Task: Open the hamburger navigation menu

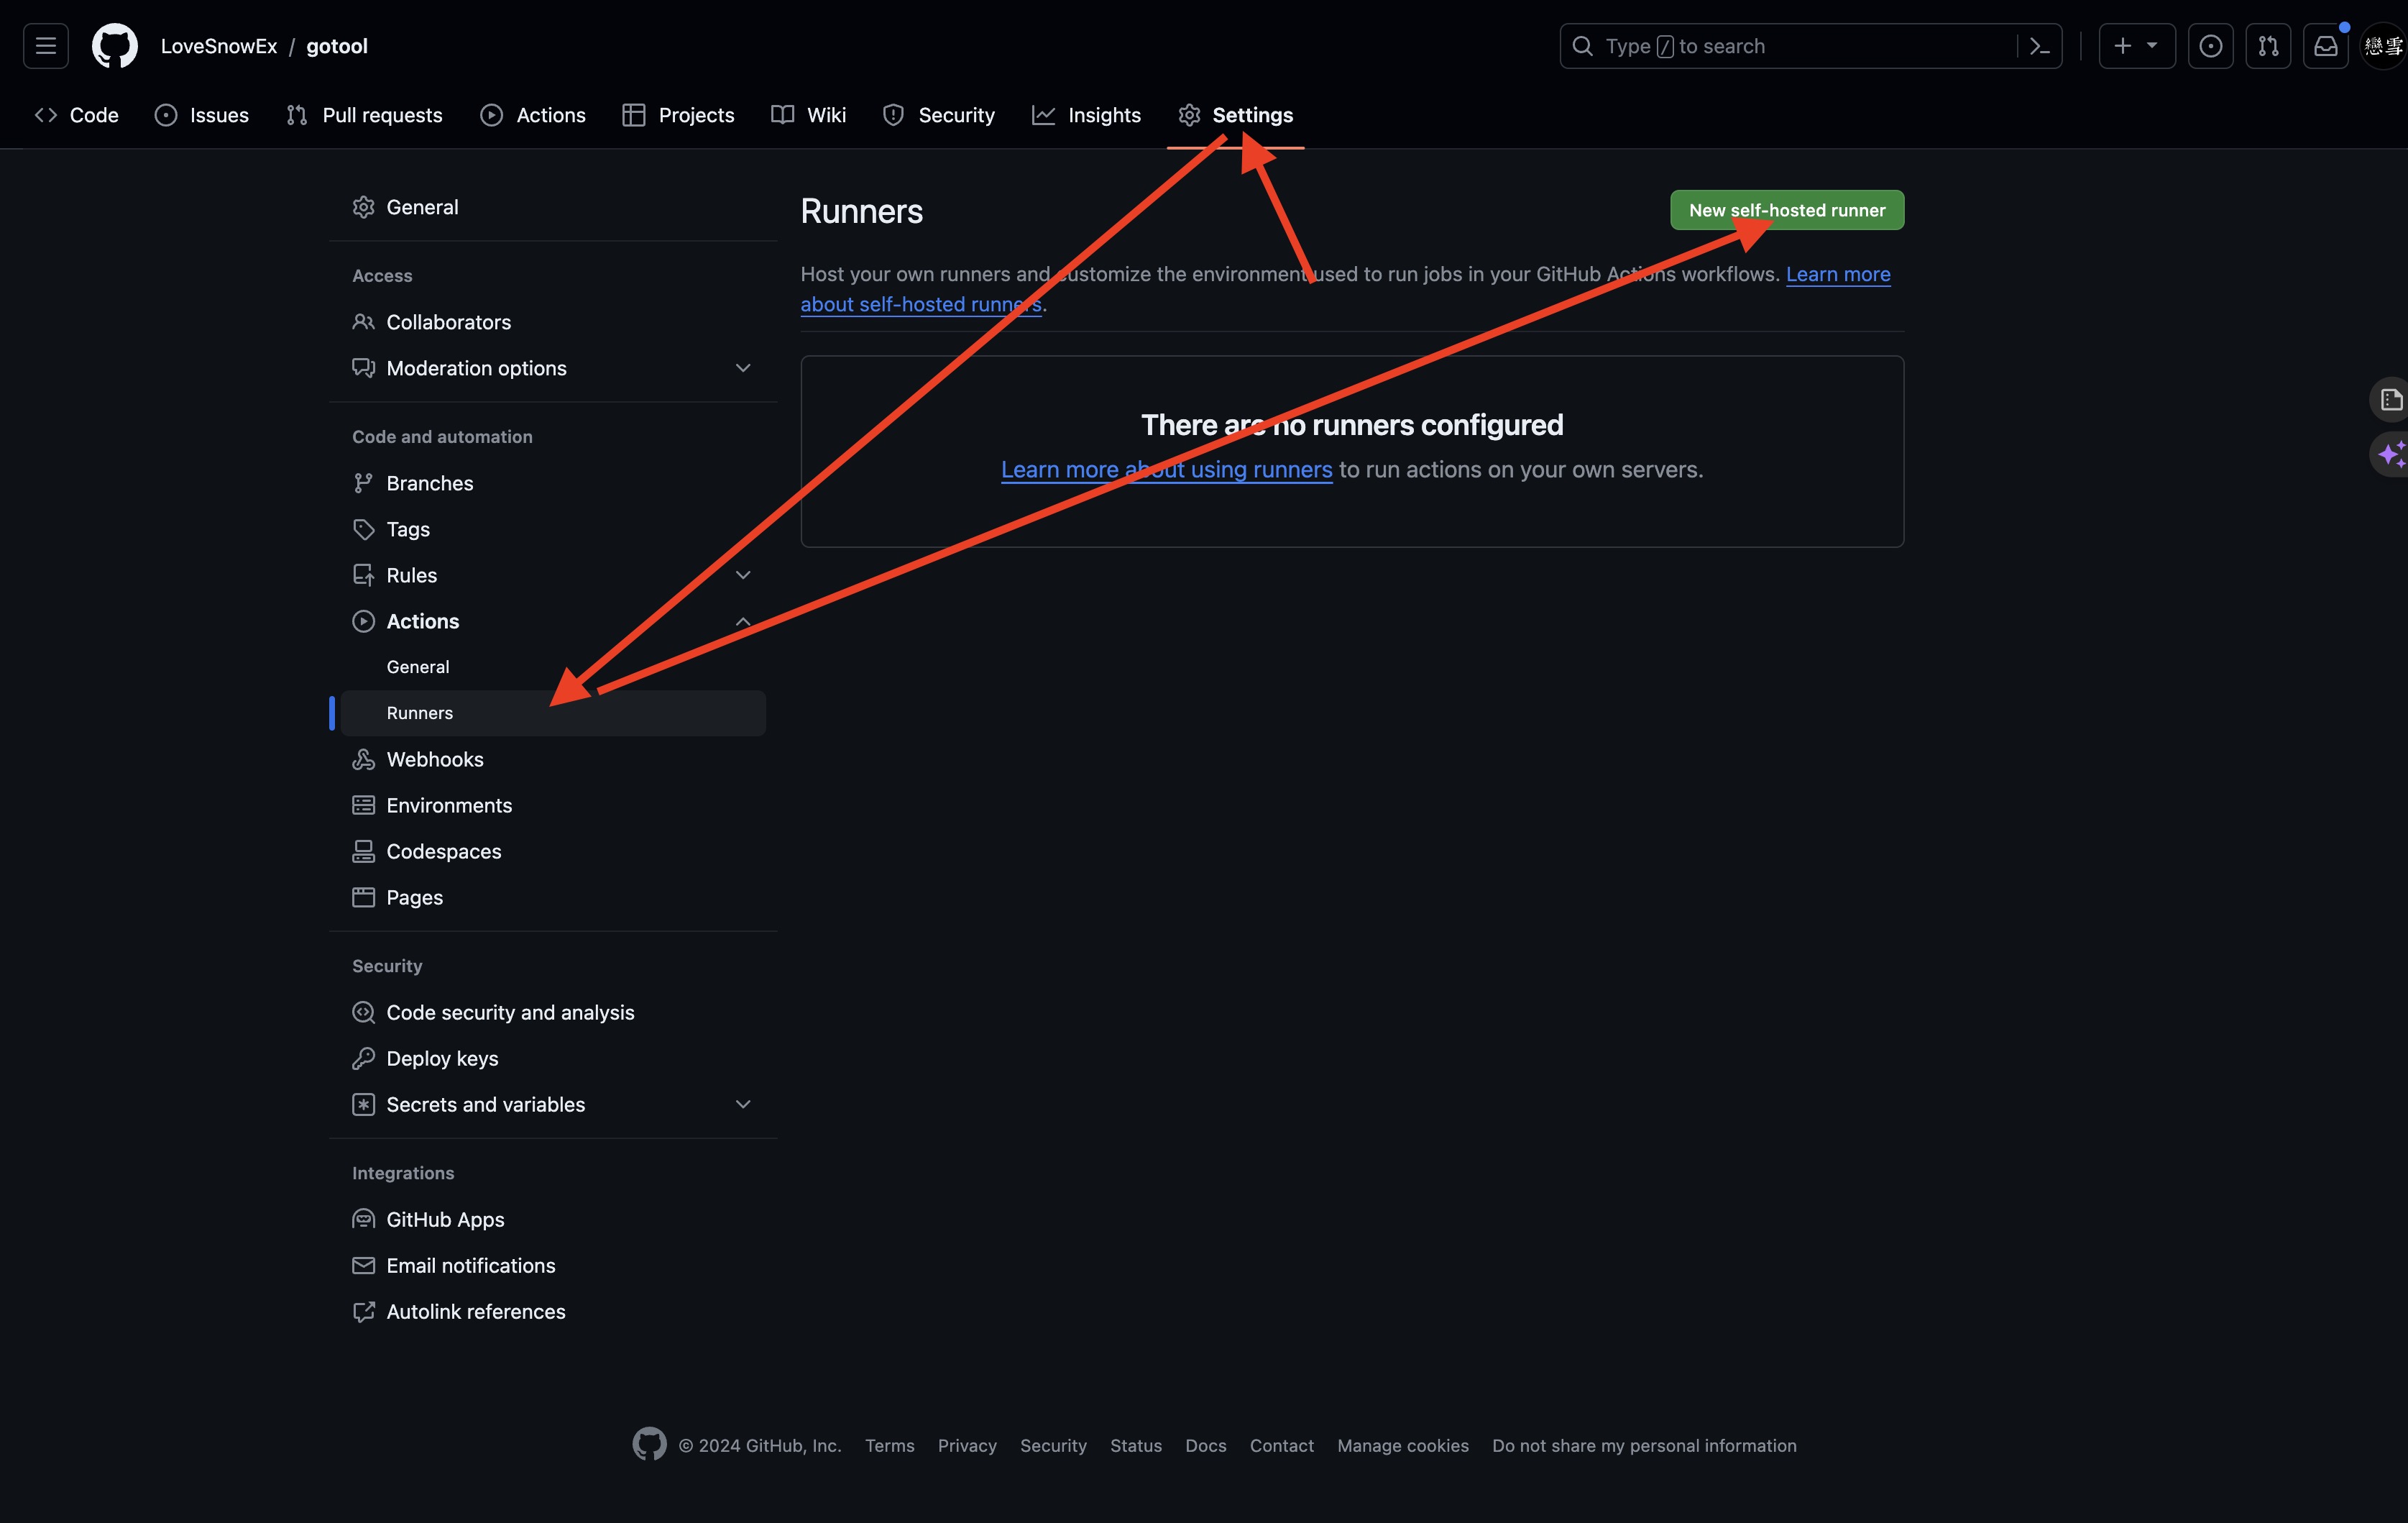Action: [46, 46]
